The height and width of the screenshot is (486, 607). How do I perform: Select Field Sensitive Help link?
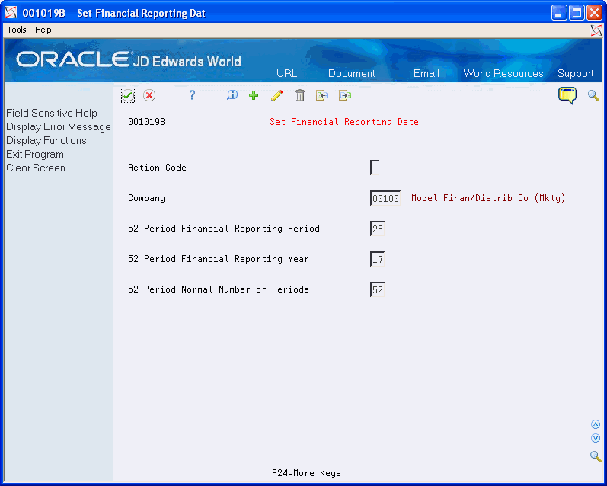click(52, 113)
